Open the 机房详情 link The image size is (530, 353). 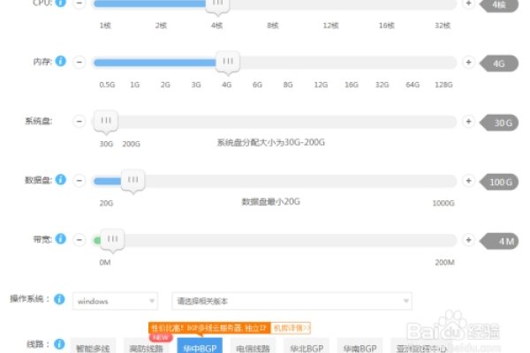[x=291, y=328]
